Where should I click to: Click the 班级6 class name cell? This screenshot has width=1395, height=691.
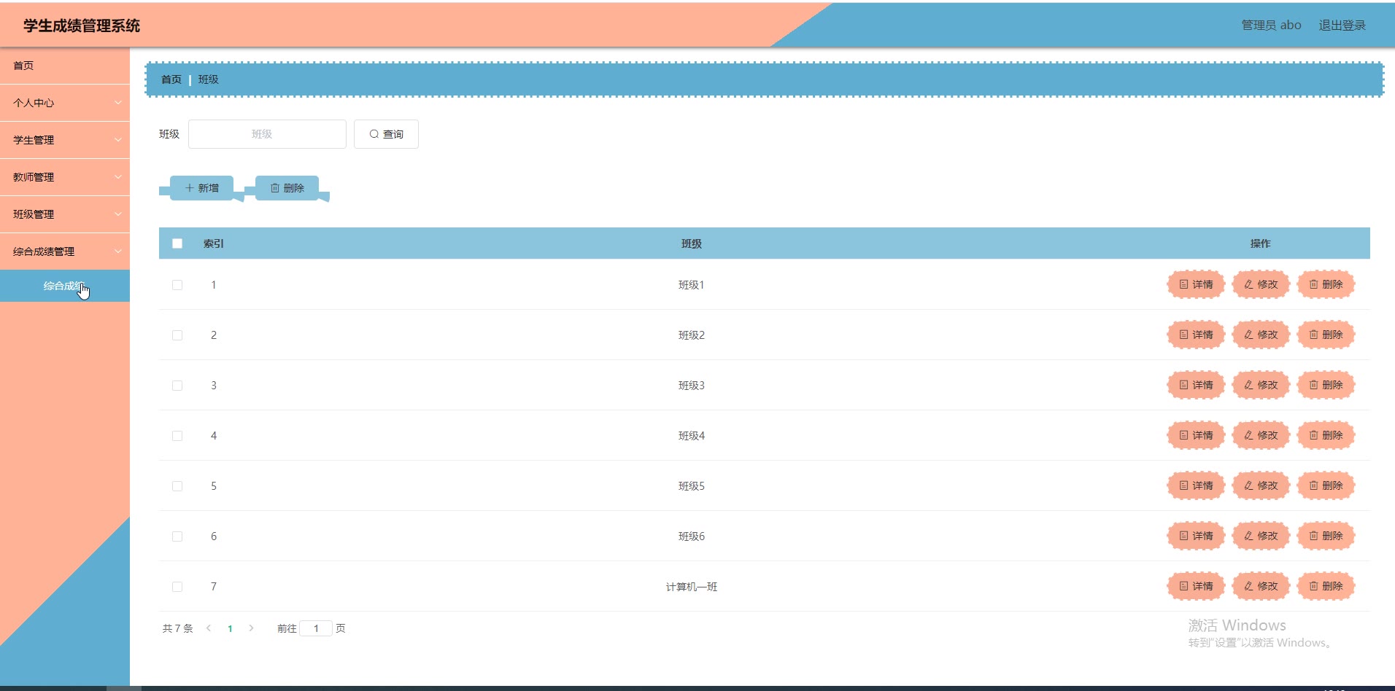click(x=692, y=536)
